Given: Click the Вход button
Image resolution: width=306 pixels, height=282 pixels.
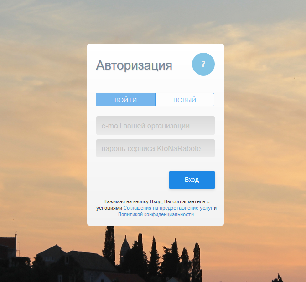Looking at the screenshot, I should [192, 180].
